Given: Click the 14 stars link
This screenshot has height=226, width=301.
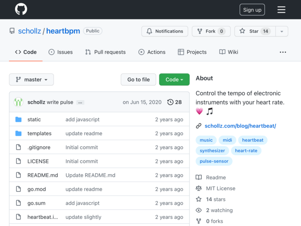Looking at the screenshot, I should coord(216,199).
